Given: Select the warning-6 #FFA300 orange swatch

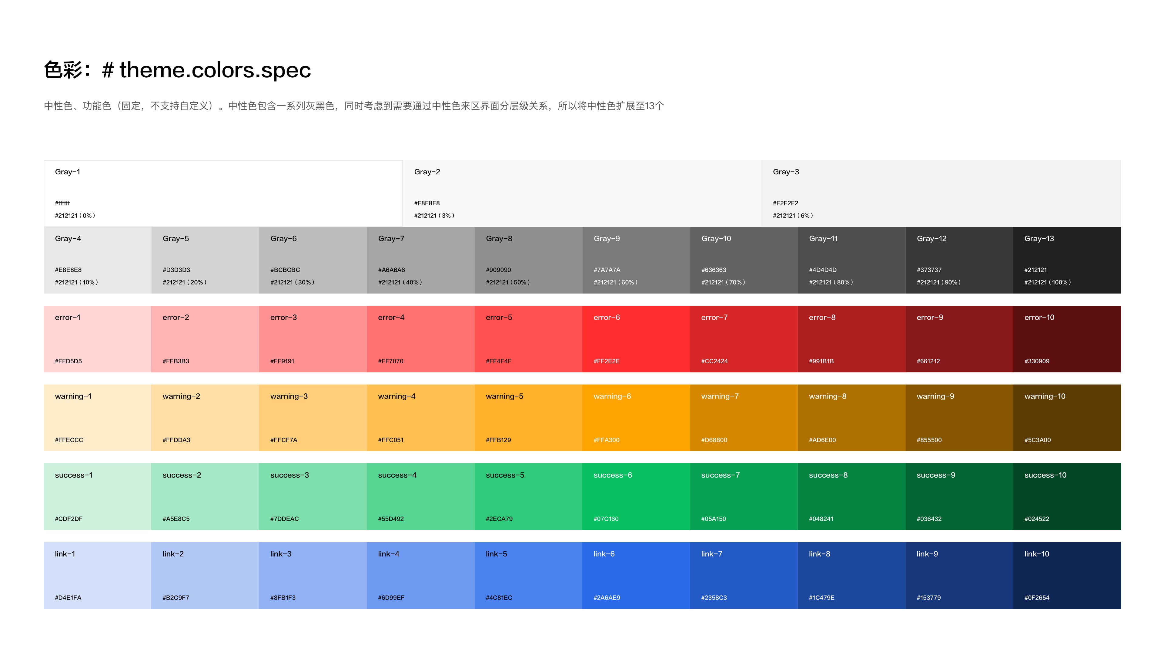Looking at the screenshot, I should [x=636, y=418].
